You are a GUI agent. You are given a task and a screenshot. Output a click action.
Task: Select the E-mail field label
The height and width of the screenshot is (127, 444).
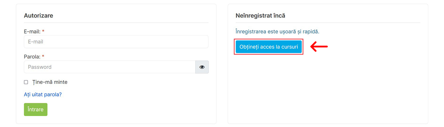point(32,32)
